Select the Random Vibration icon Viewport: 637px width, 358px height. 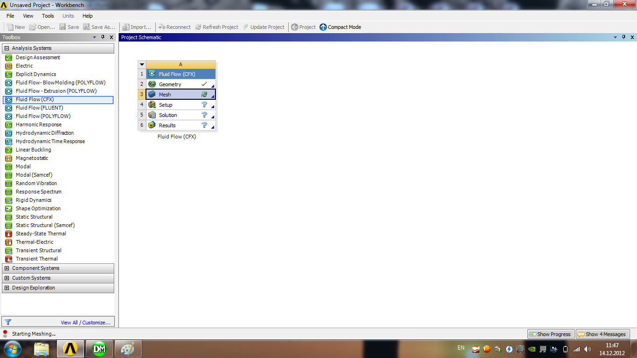(x=8, y=183)
